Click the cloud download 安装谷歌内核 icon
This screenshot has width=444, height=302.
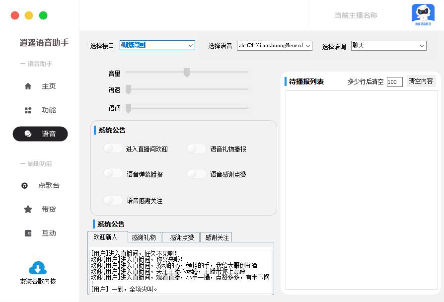[38, 268]
